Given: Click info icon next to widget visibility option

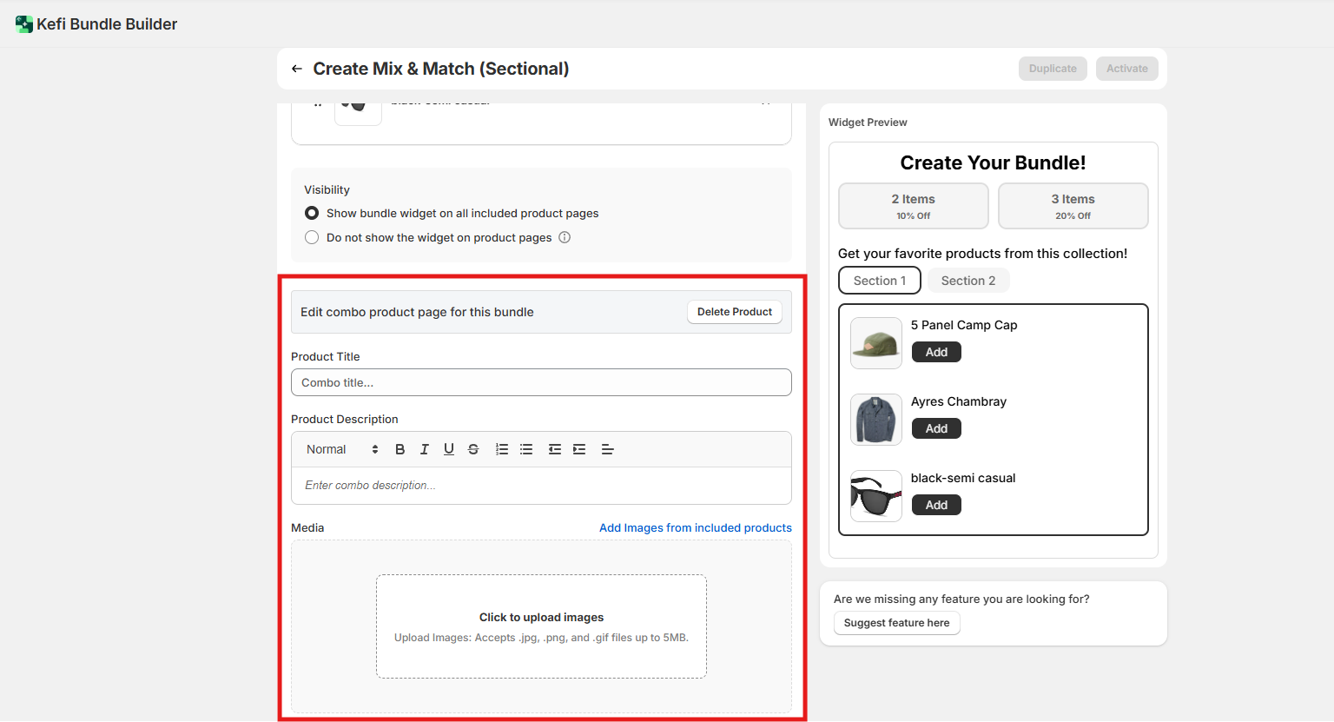Looking at the screenshot, I should pyautogui.click(x=565, y=237).
